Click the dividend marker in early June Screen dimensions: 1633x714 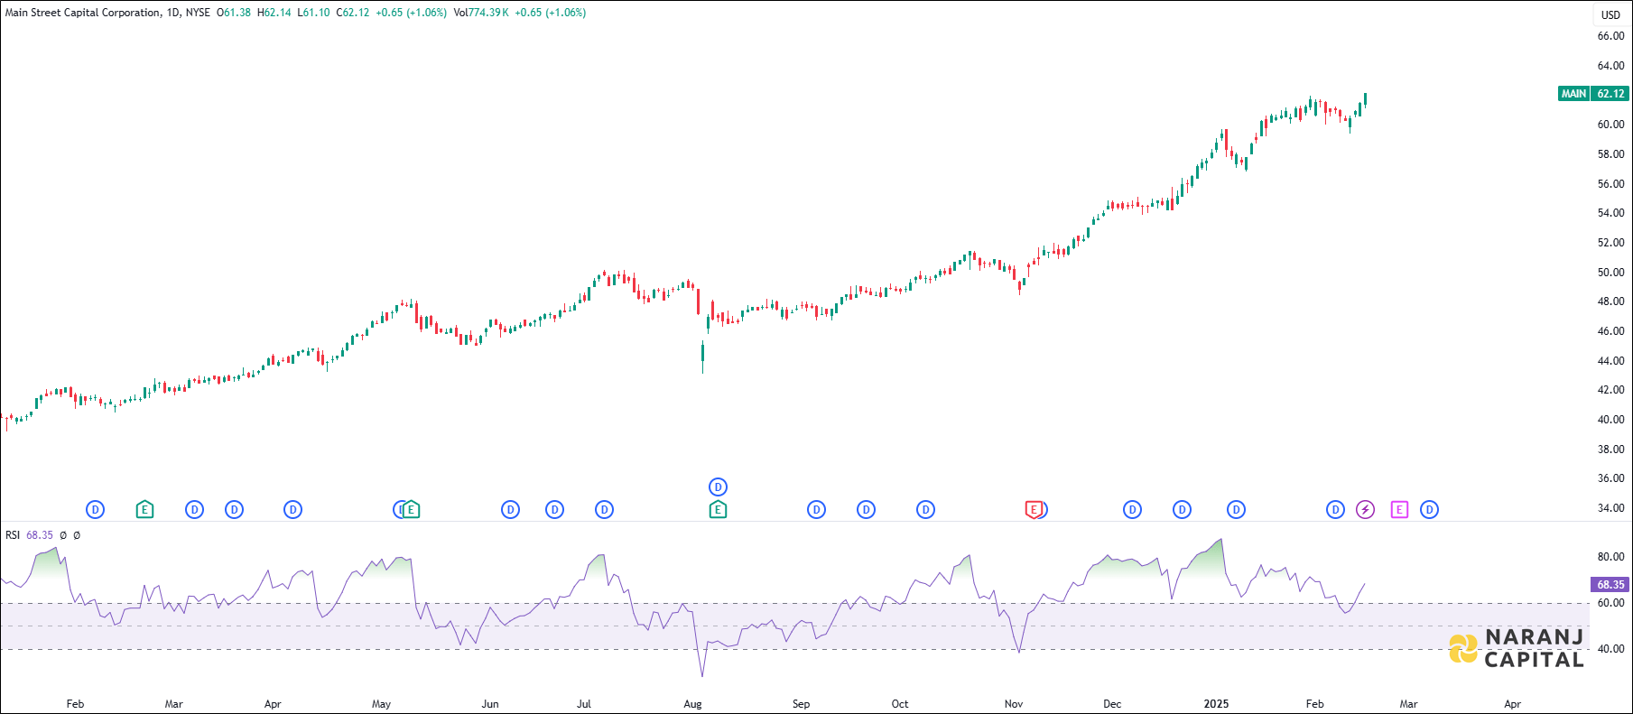tap(510, 510)
